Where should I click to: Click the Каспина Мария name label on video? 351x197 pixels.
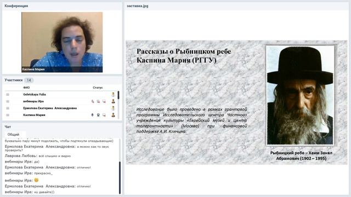[33, 69]
